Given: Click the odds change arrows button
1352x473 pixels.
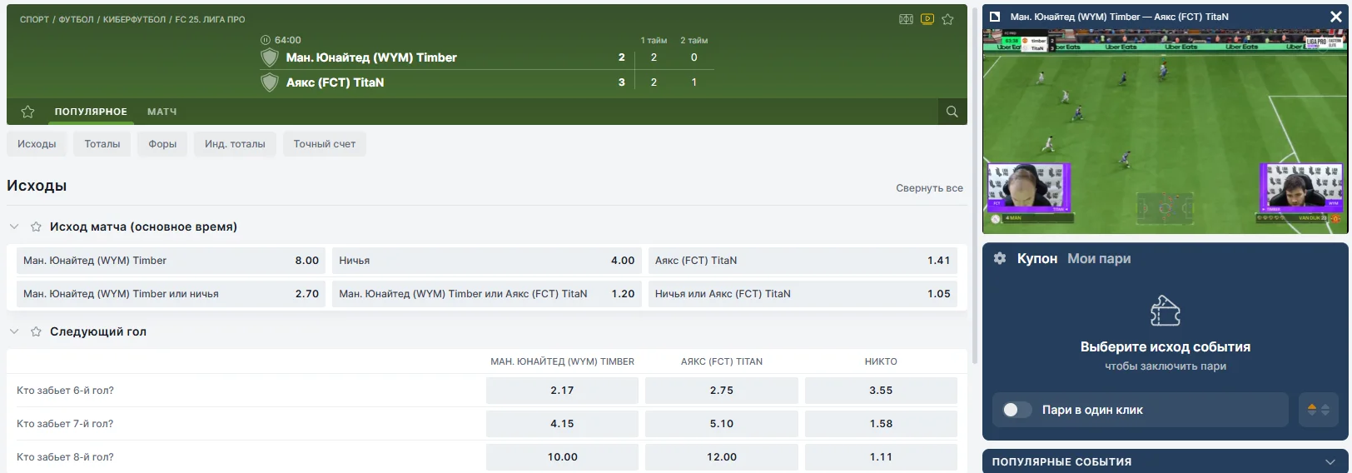Looking at the screenshot, I should pos(1318,410).
